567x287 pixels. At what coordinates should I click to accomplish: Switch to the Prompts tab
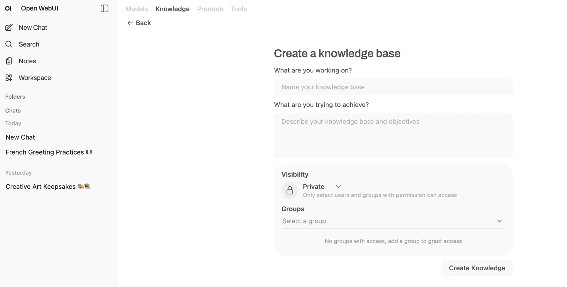[210, 9]
